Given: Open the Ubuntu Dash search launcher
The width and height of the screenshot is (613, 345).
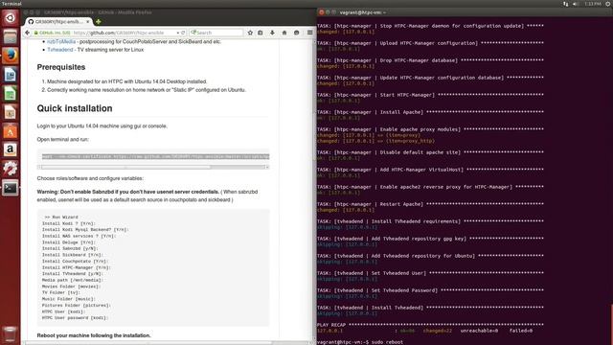Looking at the screenshot, I should click(11, 17).
